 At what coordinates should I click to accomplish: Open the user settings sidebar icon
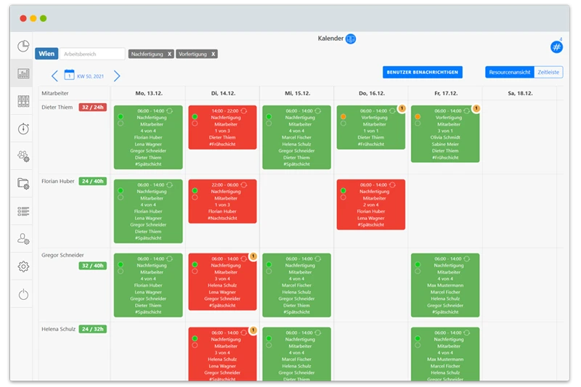click(23, 238)
